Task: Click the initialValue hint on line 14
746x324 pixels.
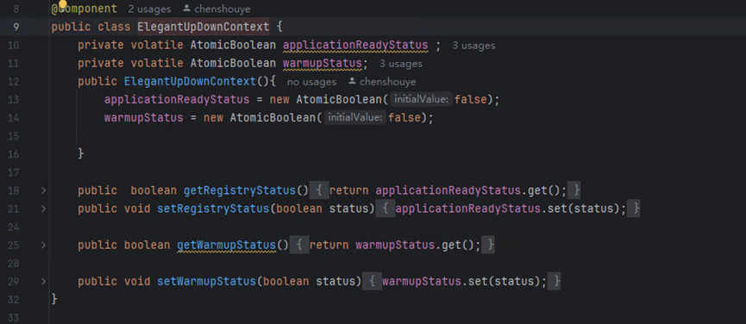Action: (355, 118)
